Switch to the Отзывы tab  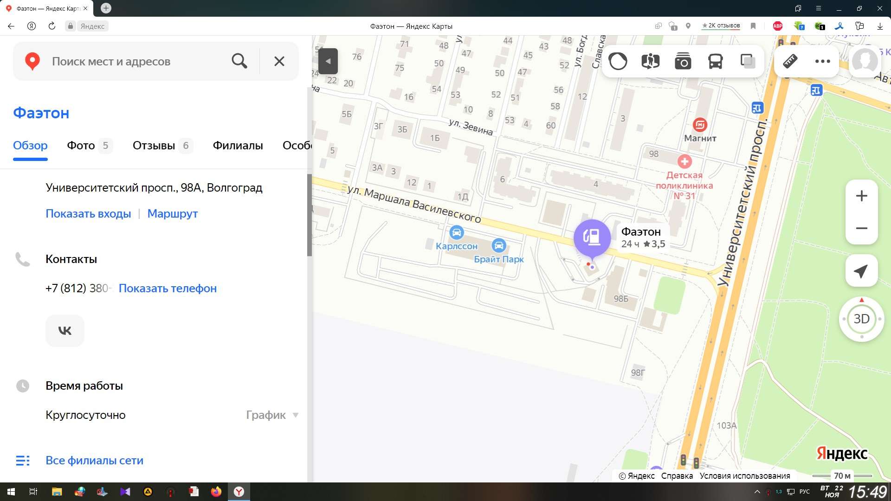click(x=154, y=146)
